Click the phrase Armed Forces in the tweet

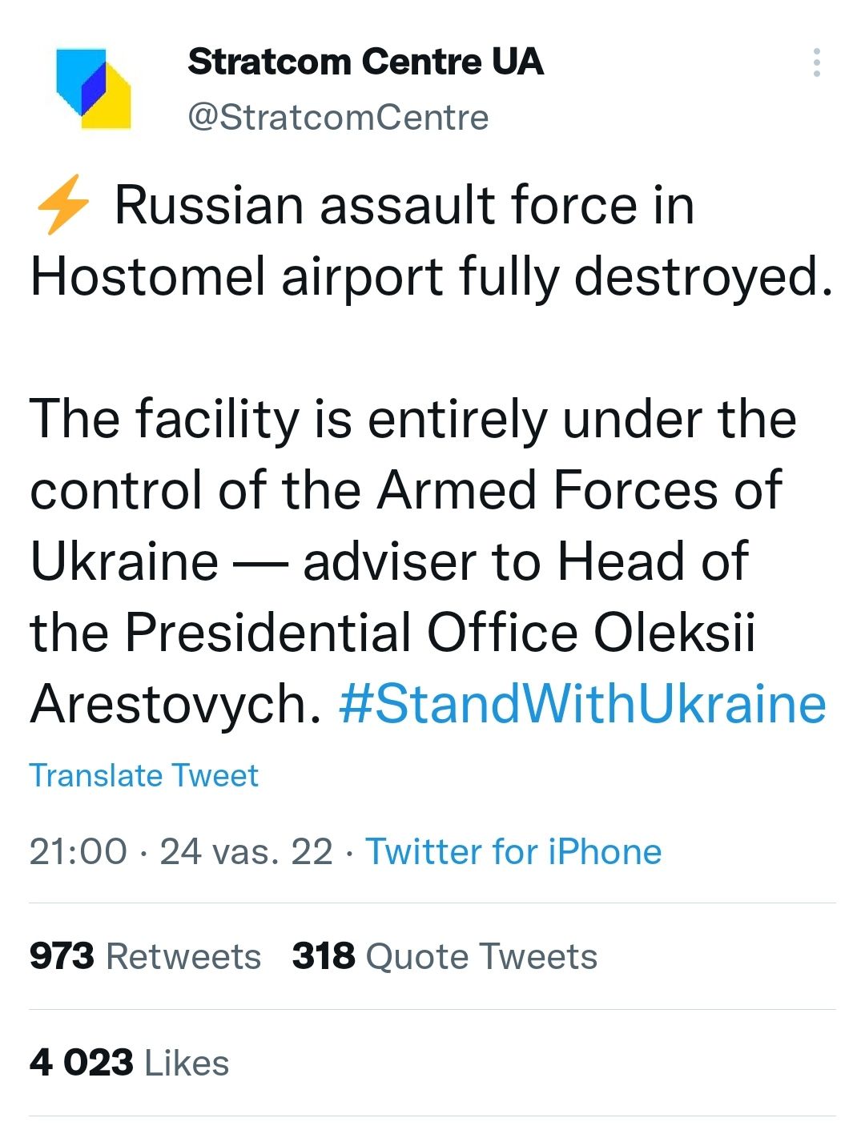(x=547, y=490)
